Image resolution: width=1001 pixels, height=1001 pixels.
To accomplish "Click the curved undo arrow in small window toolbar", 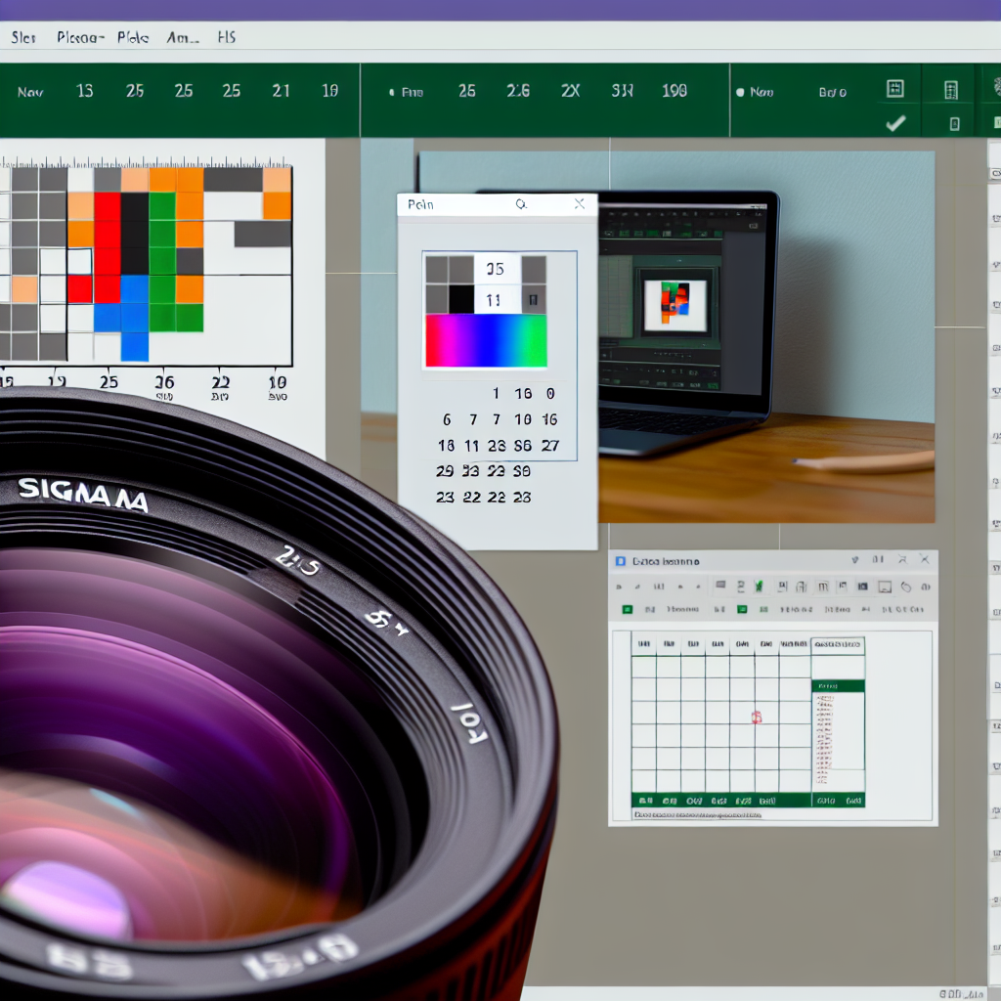I will coord(906,587).
